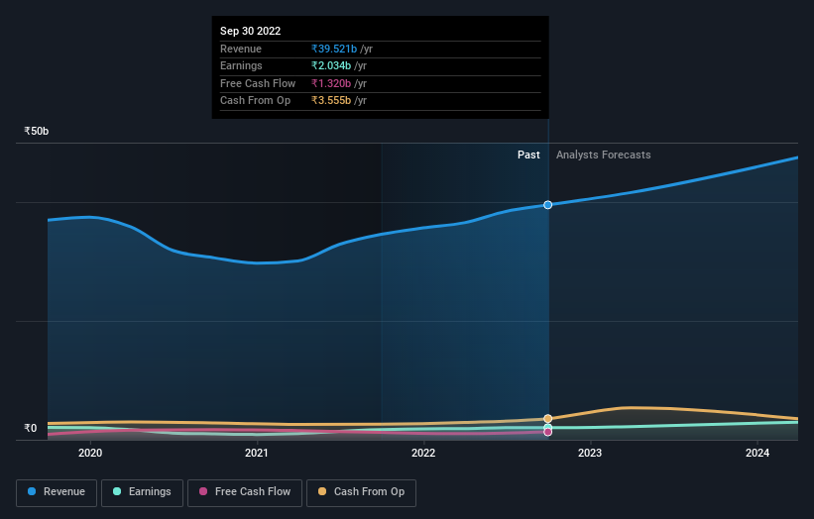The height and width of the screenshot is (519, 814).
Task: Click the ₹1.320b free cash flow value
Action: (331, 83)
